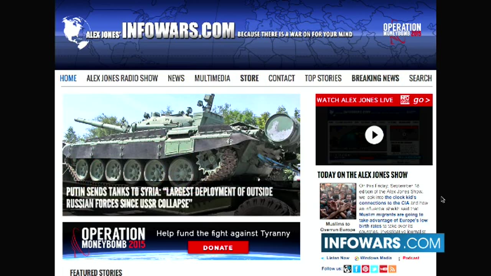Open the Facebook follow icon

[x=356, y=269]
